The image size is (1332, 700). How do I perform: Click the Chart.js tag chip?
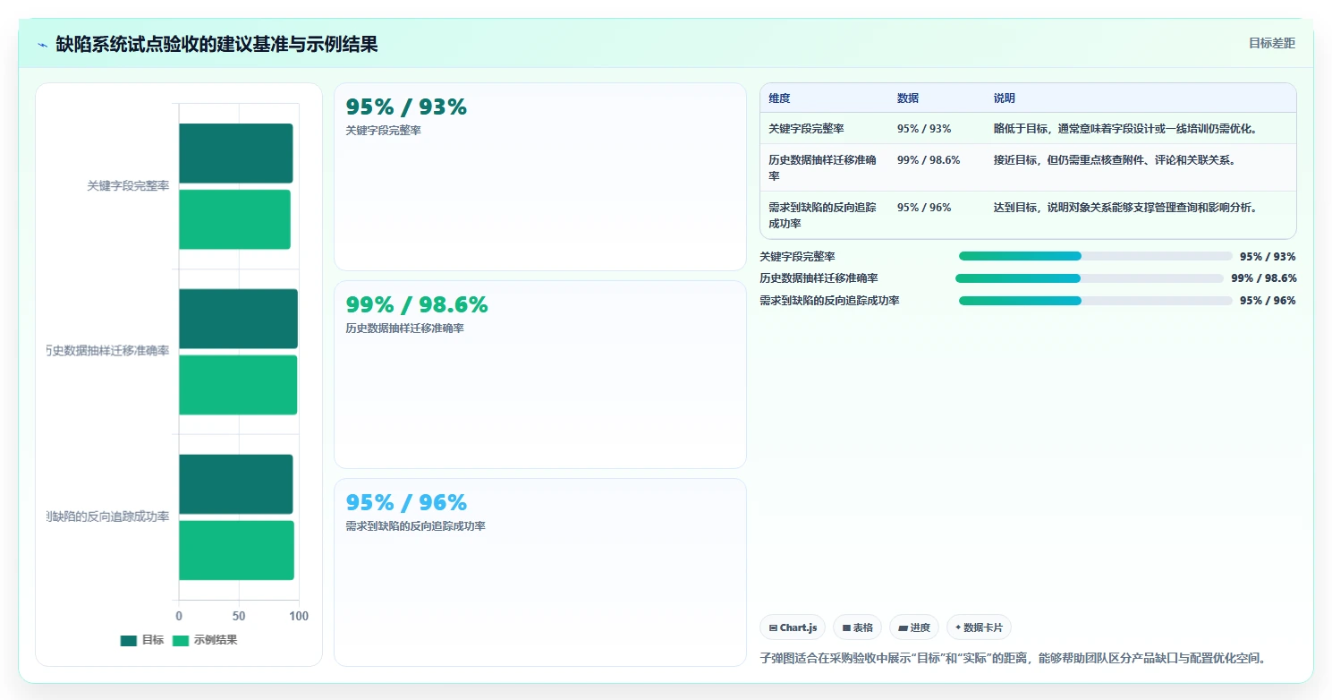coord(793,627)
